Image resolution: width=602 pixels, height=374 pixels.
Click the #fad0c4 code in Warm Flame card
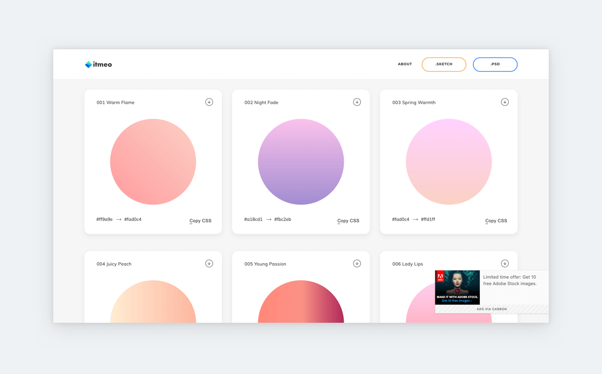(x=133, y=219)
